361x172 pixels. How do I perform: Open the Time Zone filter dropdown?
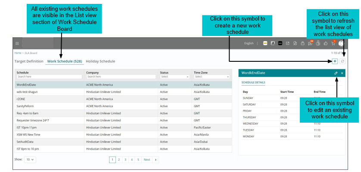(212, 77)
